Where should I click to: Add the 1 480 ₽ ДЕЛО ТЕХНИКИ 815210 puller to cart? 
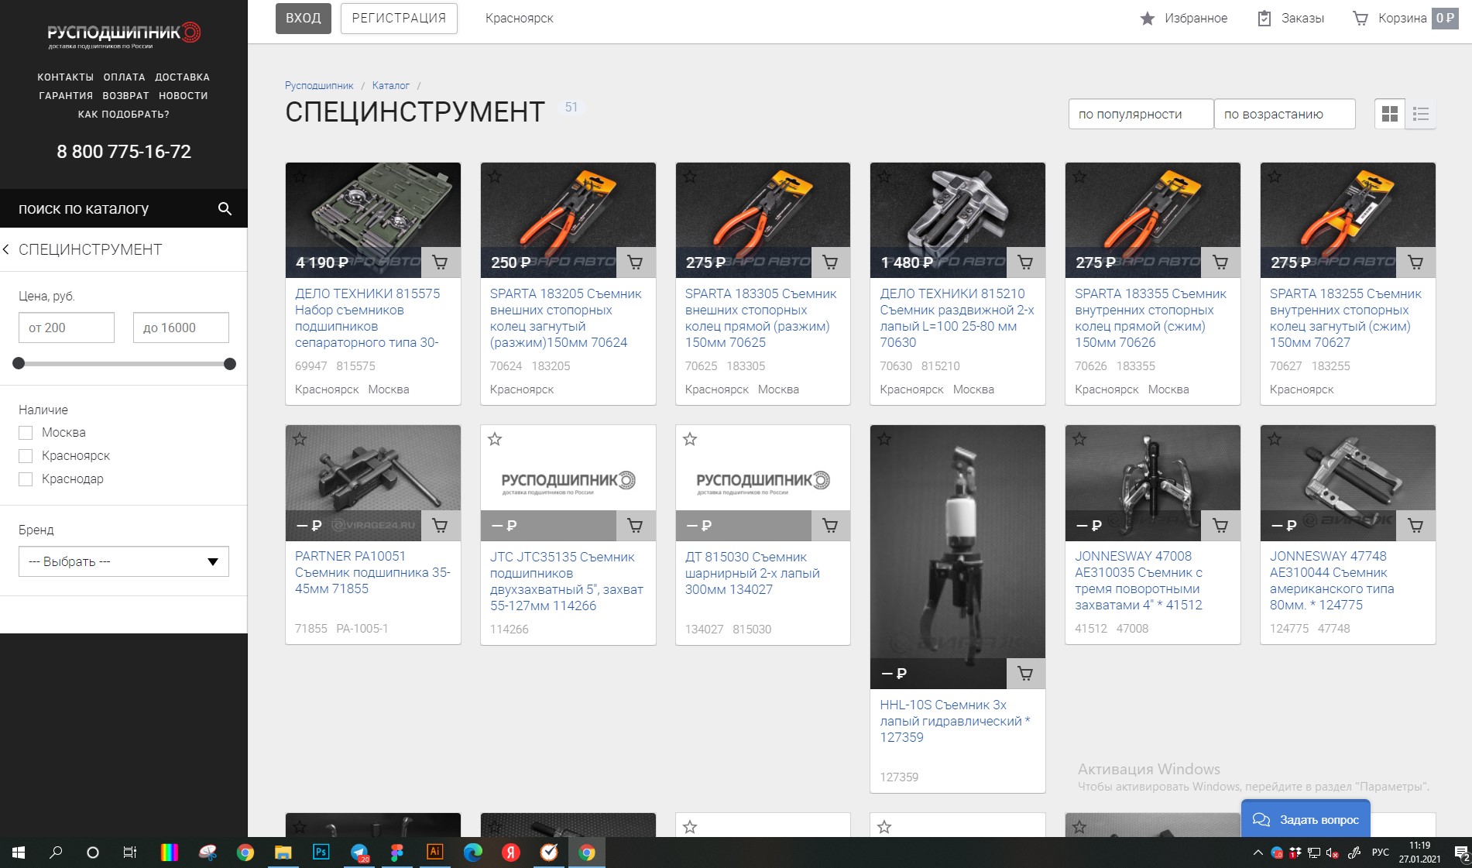tap(1026, 262)
